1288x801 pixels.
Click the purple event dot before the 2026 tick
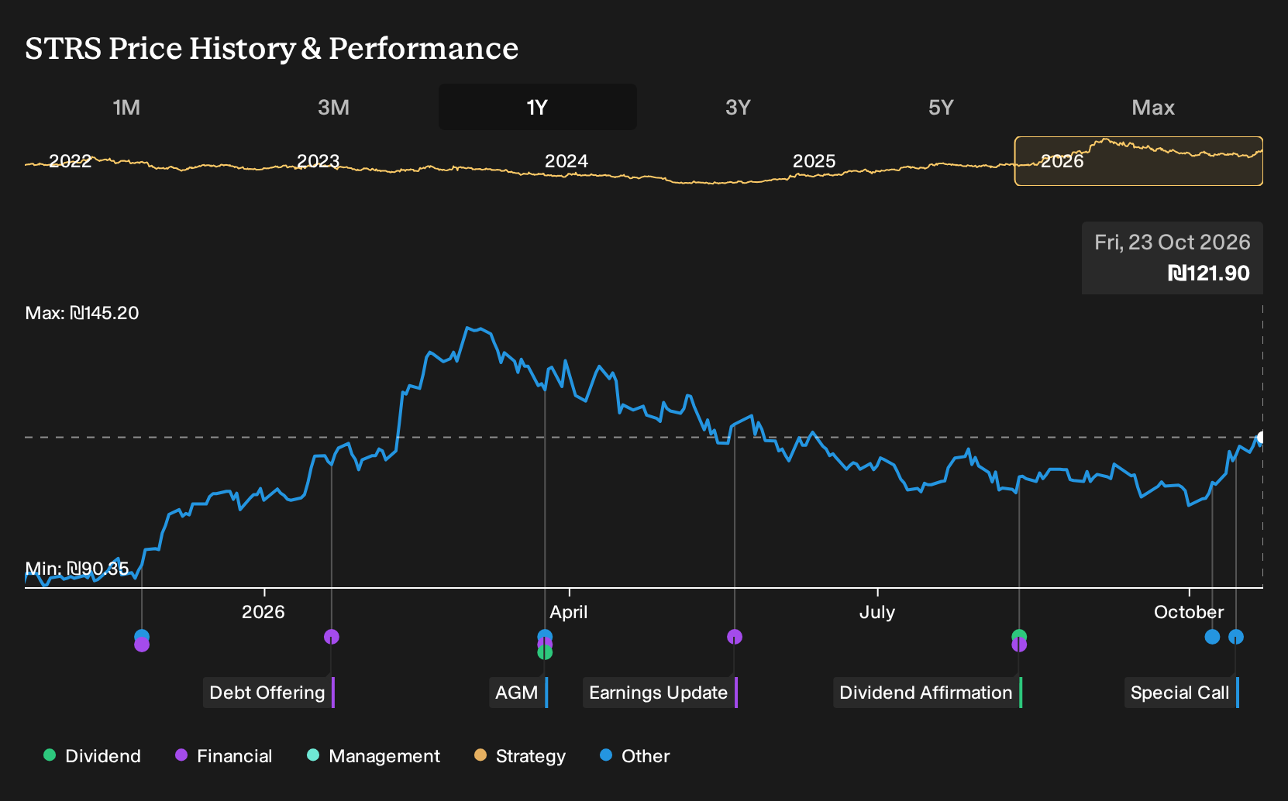[x=142, y=645]
